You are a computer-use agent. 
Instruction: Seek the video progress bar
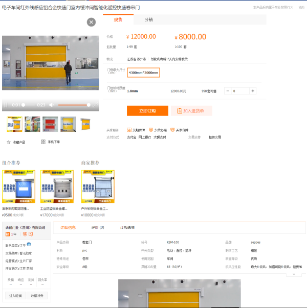tap(29, 105)
